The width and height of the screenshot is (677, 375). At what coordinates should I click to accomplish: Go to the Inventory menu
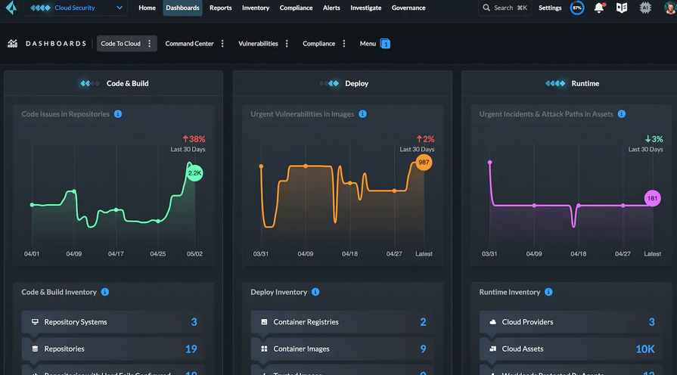[256, 8]
